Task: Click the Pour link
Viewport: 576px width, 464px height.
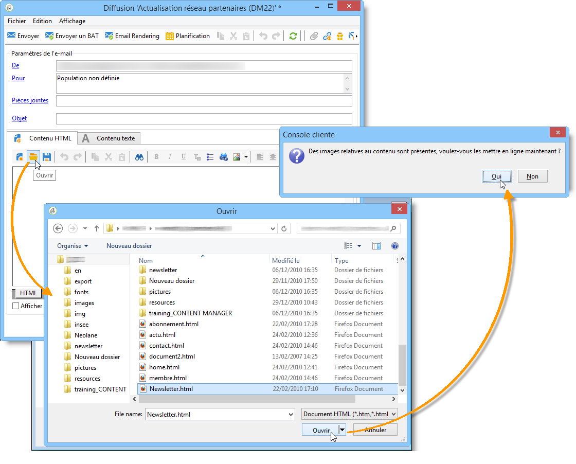Action: pyautogui.click(x=19, y=78)
